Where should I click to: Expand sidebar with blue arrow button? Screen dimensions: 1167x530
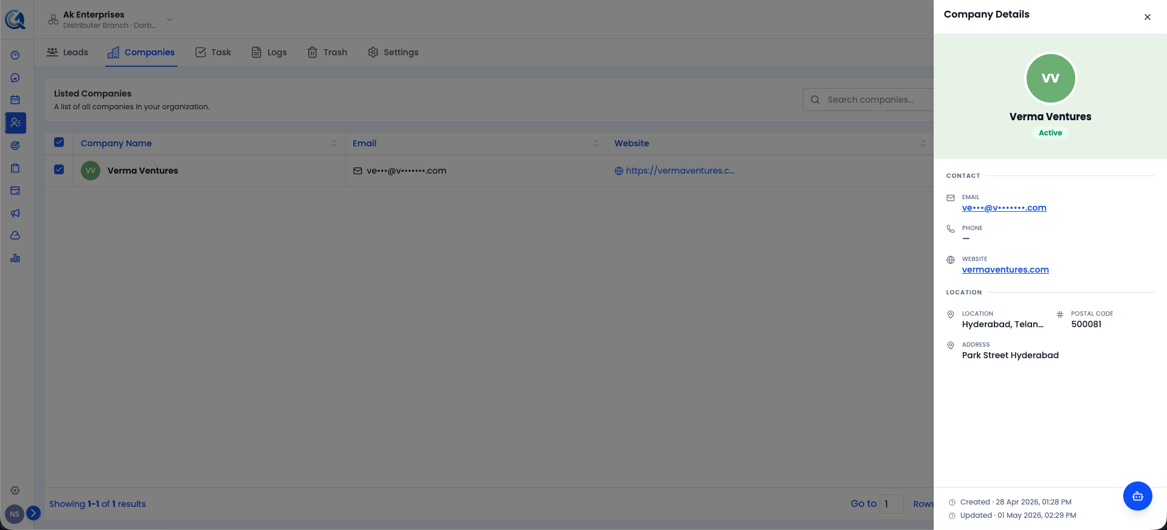click(33, 513)
